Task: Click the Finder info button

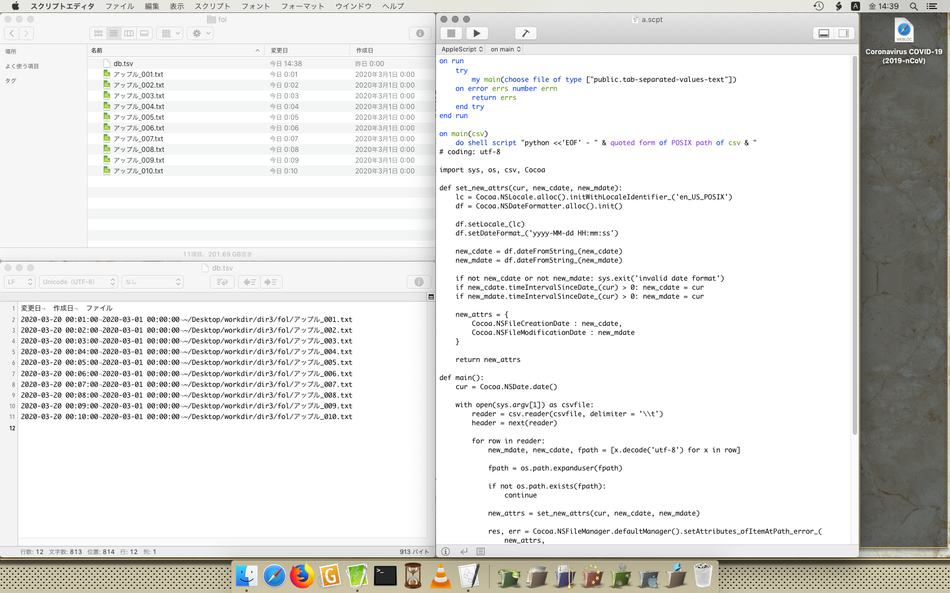Action: (420, 33)
